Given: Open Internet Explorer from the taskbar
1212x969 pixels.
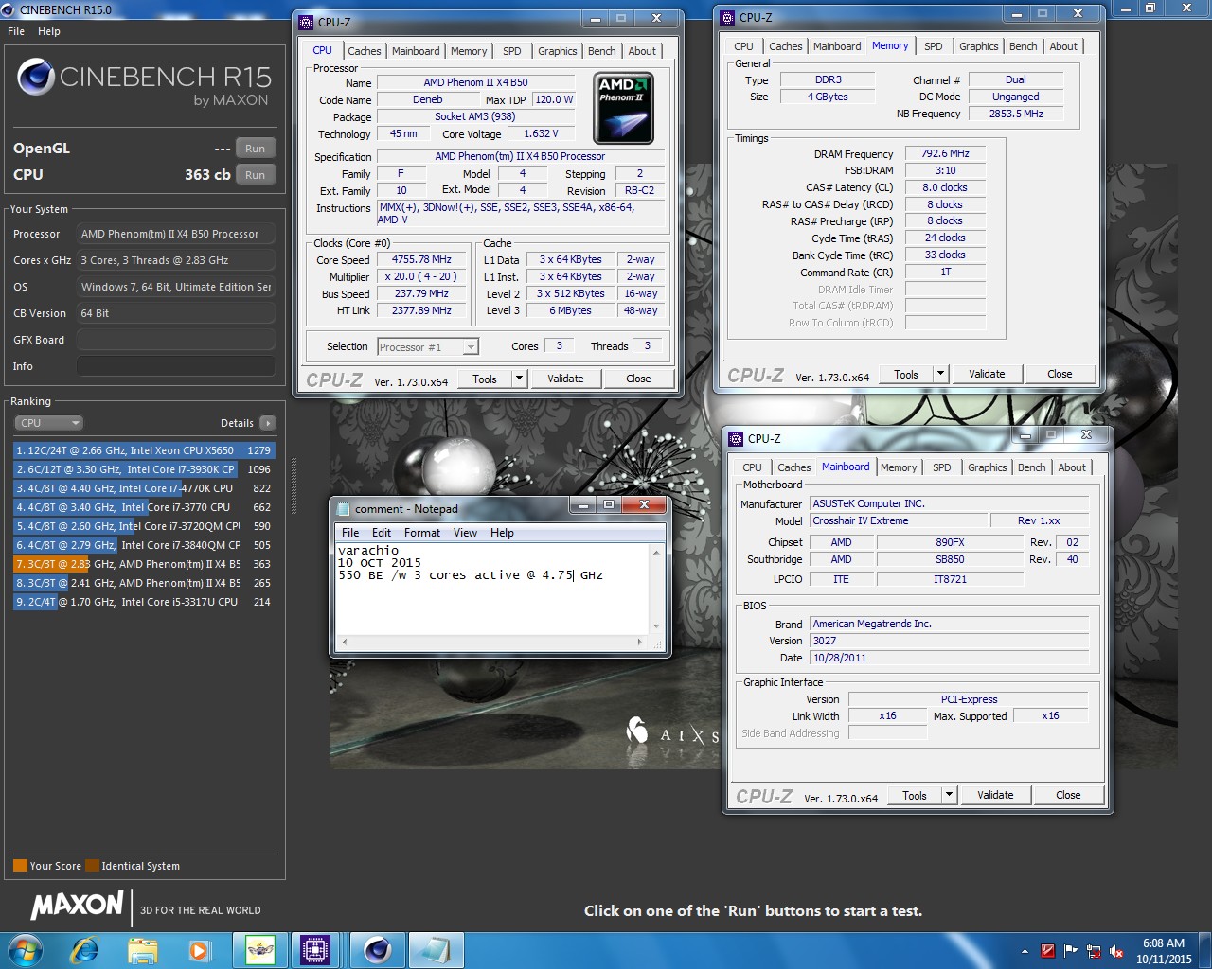Looking at the screenshot, I should [x=84, y=949].
